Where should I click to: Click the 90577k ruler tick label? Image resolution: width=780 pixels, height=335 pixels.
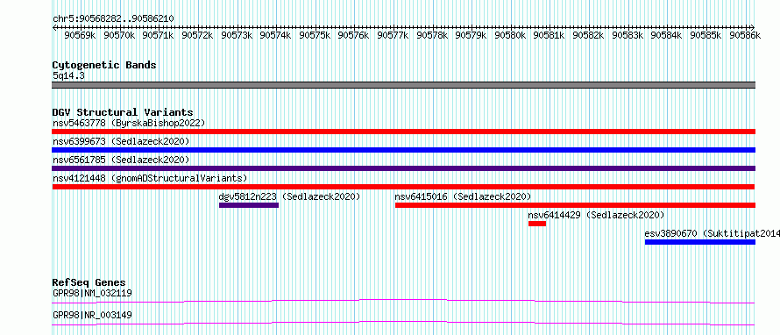click(393, 35)
